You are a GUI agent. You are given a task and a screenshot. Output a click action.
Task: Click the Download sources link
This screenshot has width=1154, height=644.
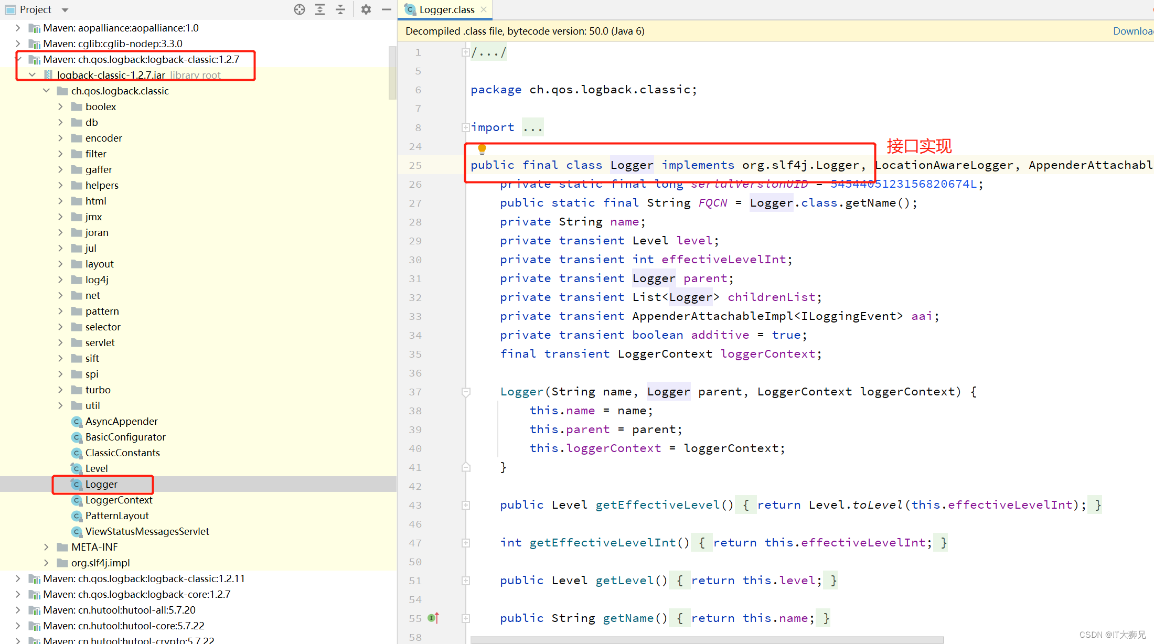click(1132, 31)
